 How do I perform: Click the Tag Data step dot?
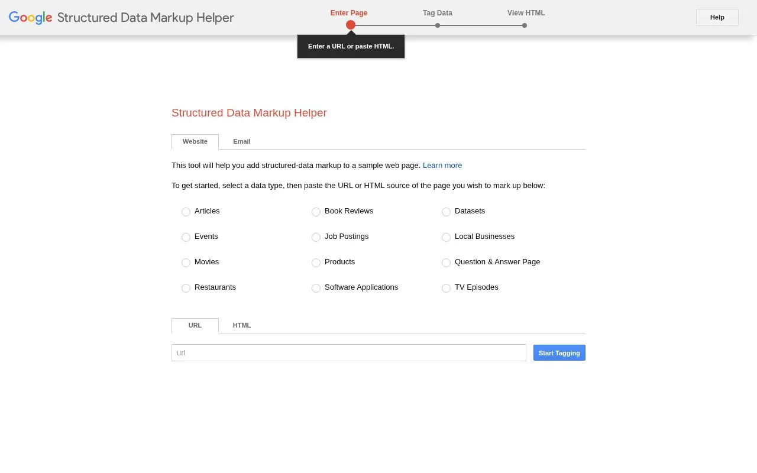pyautogui.click(x=438, y=25)
